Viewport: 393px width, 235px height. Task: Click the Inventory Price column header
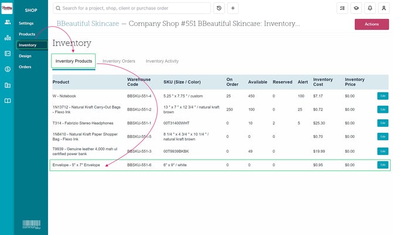[x=355, y=82]
